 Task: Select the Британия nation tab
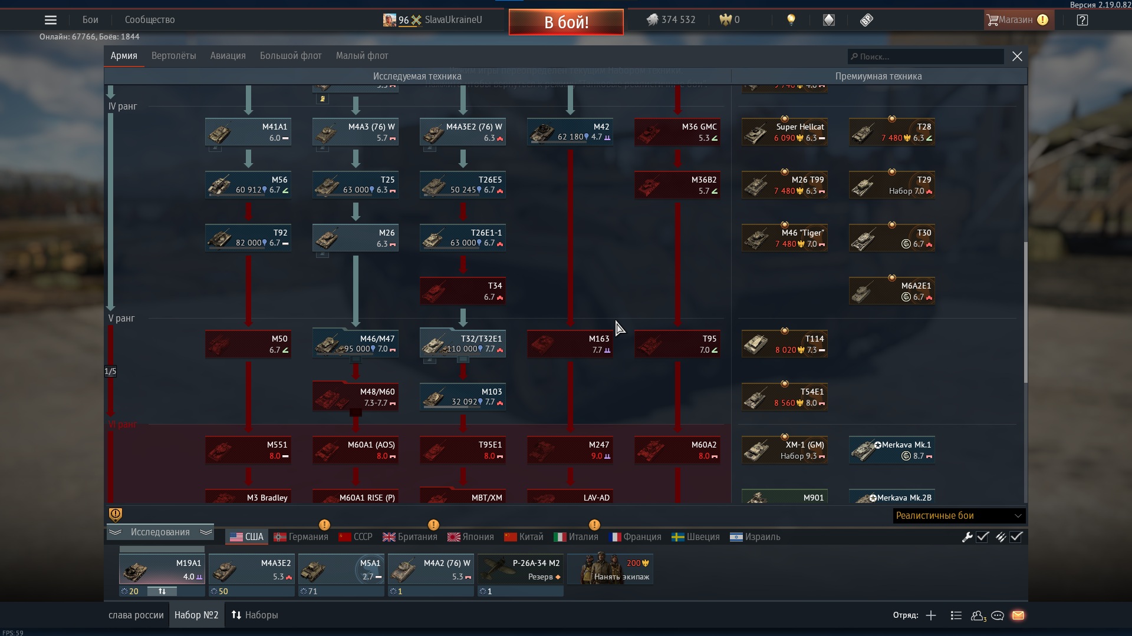pos(410,537)
